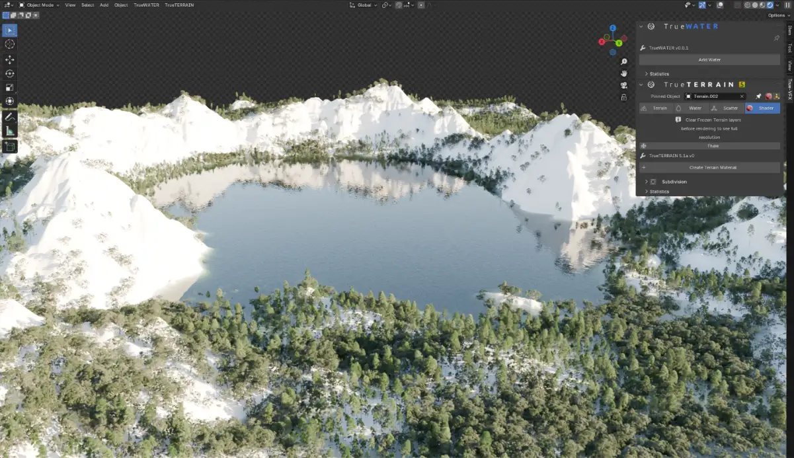Image resolution: width=794 pixels, height=458 pixels.
Task: Pick the Measure tool
Action: point(10,131)
